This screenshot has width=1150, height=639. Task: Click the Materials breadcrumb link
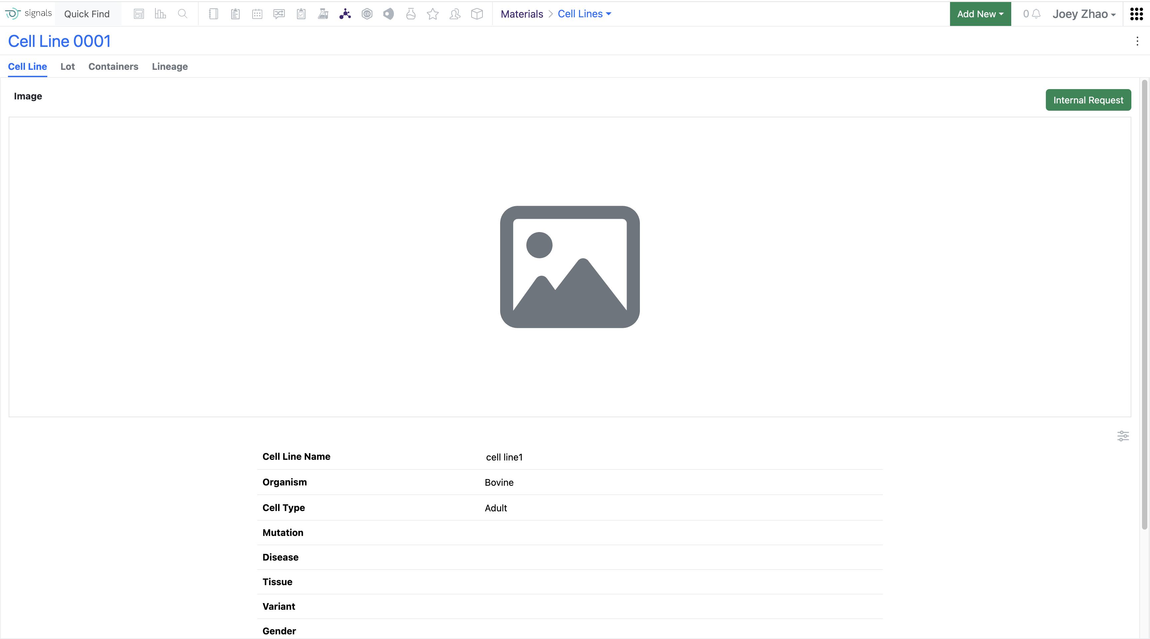[522, 14]
